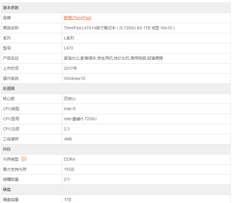The width and height of the screenshot is (232, 203).
Task: Select the 型号 label cell
Action: pyautogui.click(x=32, y=48)
